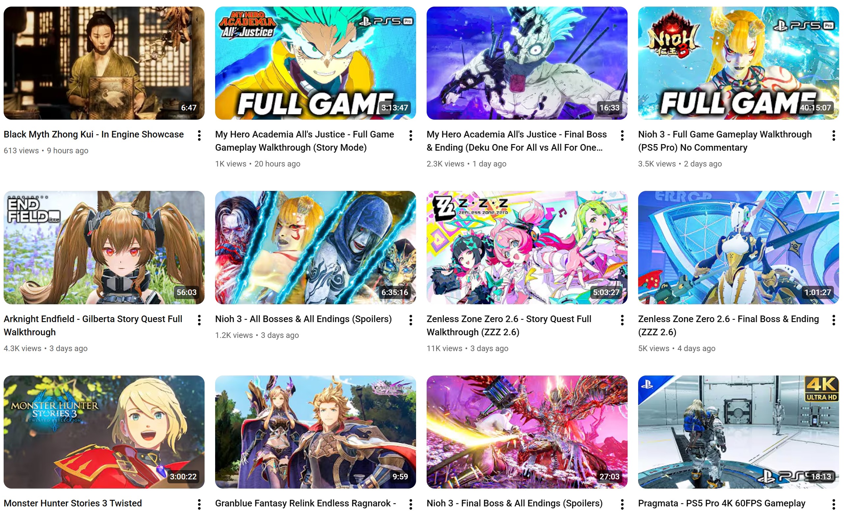This screenshot has height=511, width=848.
Task: Open the Nioh 3 FULL GAME thumbnail
Action: (738, 63)
